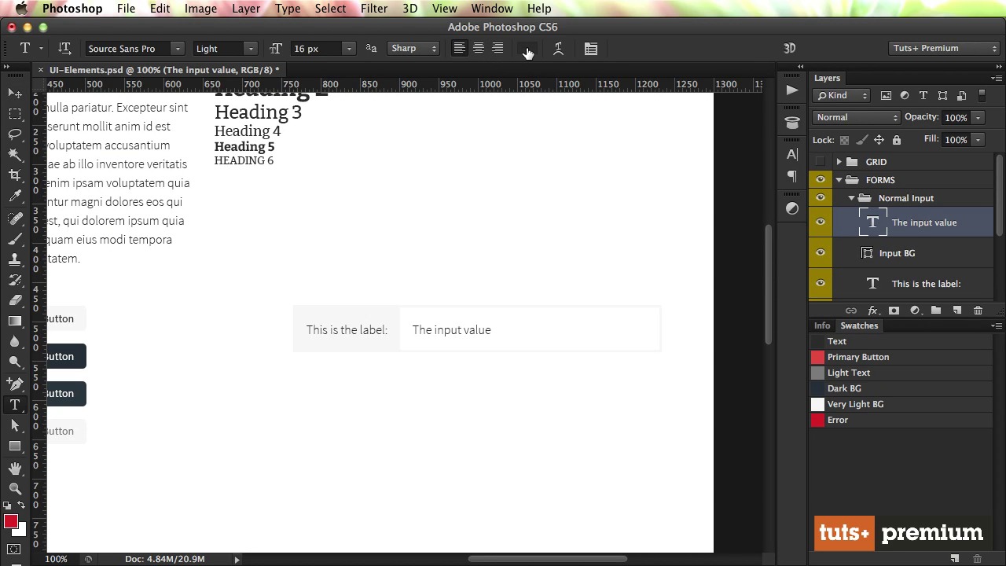Select the Crop tool

point(15,175)
